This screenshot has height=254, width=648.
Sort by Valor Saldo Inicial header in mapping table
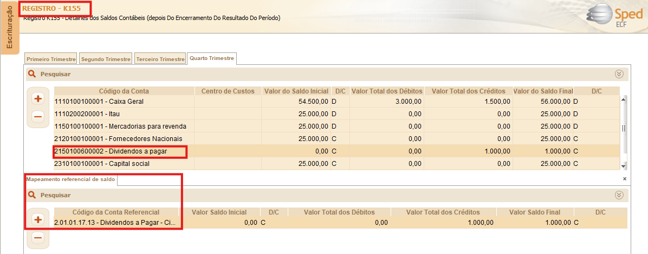pos(219,212)
